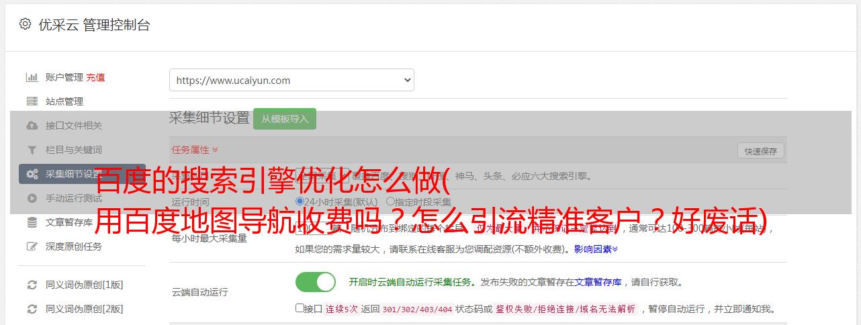861x325 pixels.
Task: Click the database icon for 文章暂存库
Action: pos(32,222)
